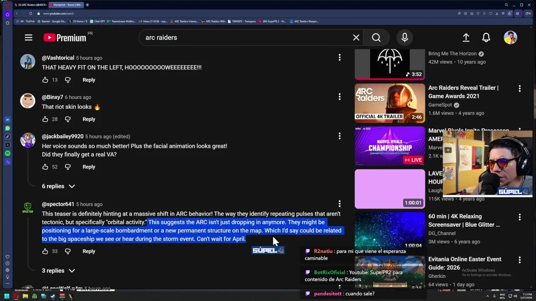This screenshot has height=301, width=536.
Task: Reply to @jackbailey9920's comment
Action: (x=89, y=167)
